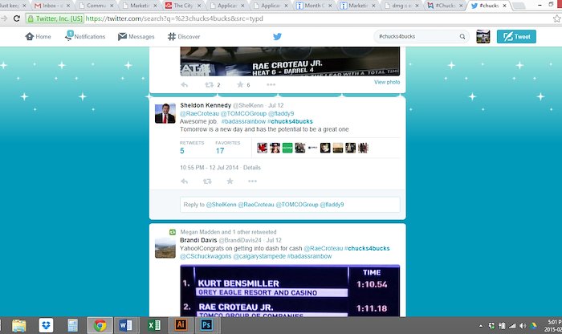Open the volume speaker tray icon

coord(523,326)
